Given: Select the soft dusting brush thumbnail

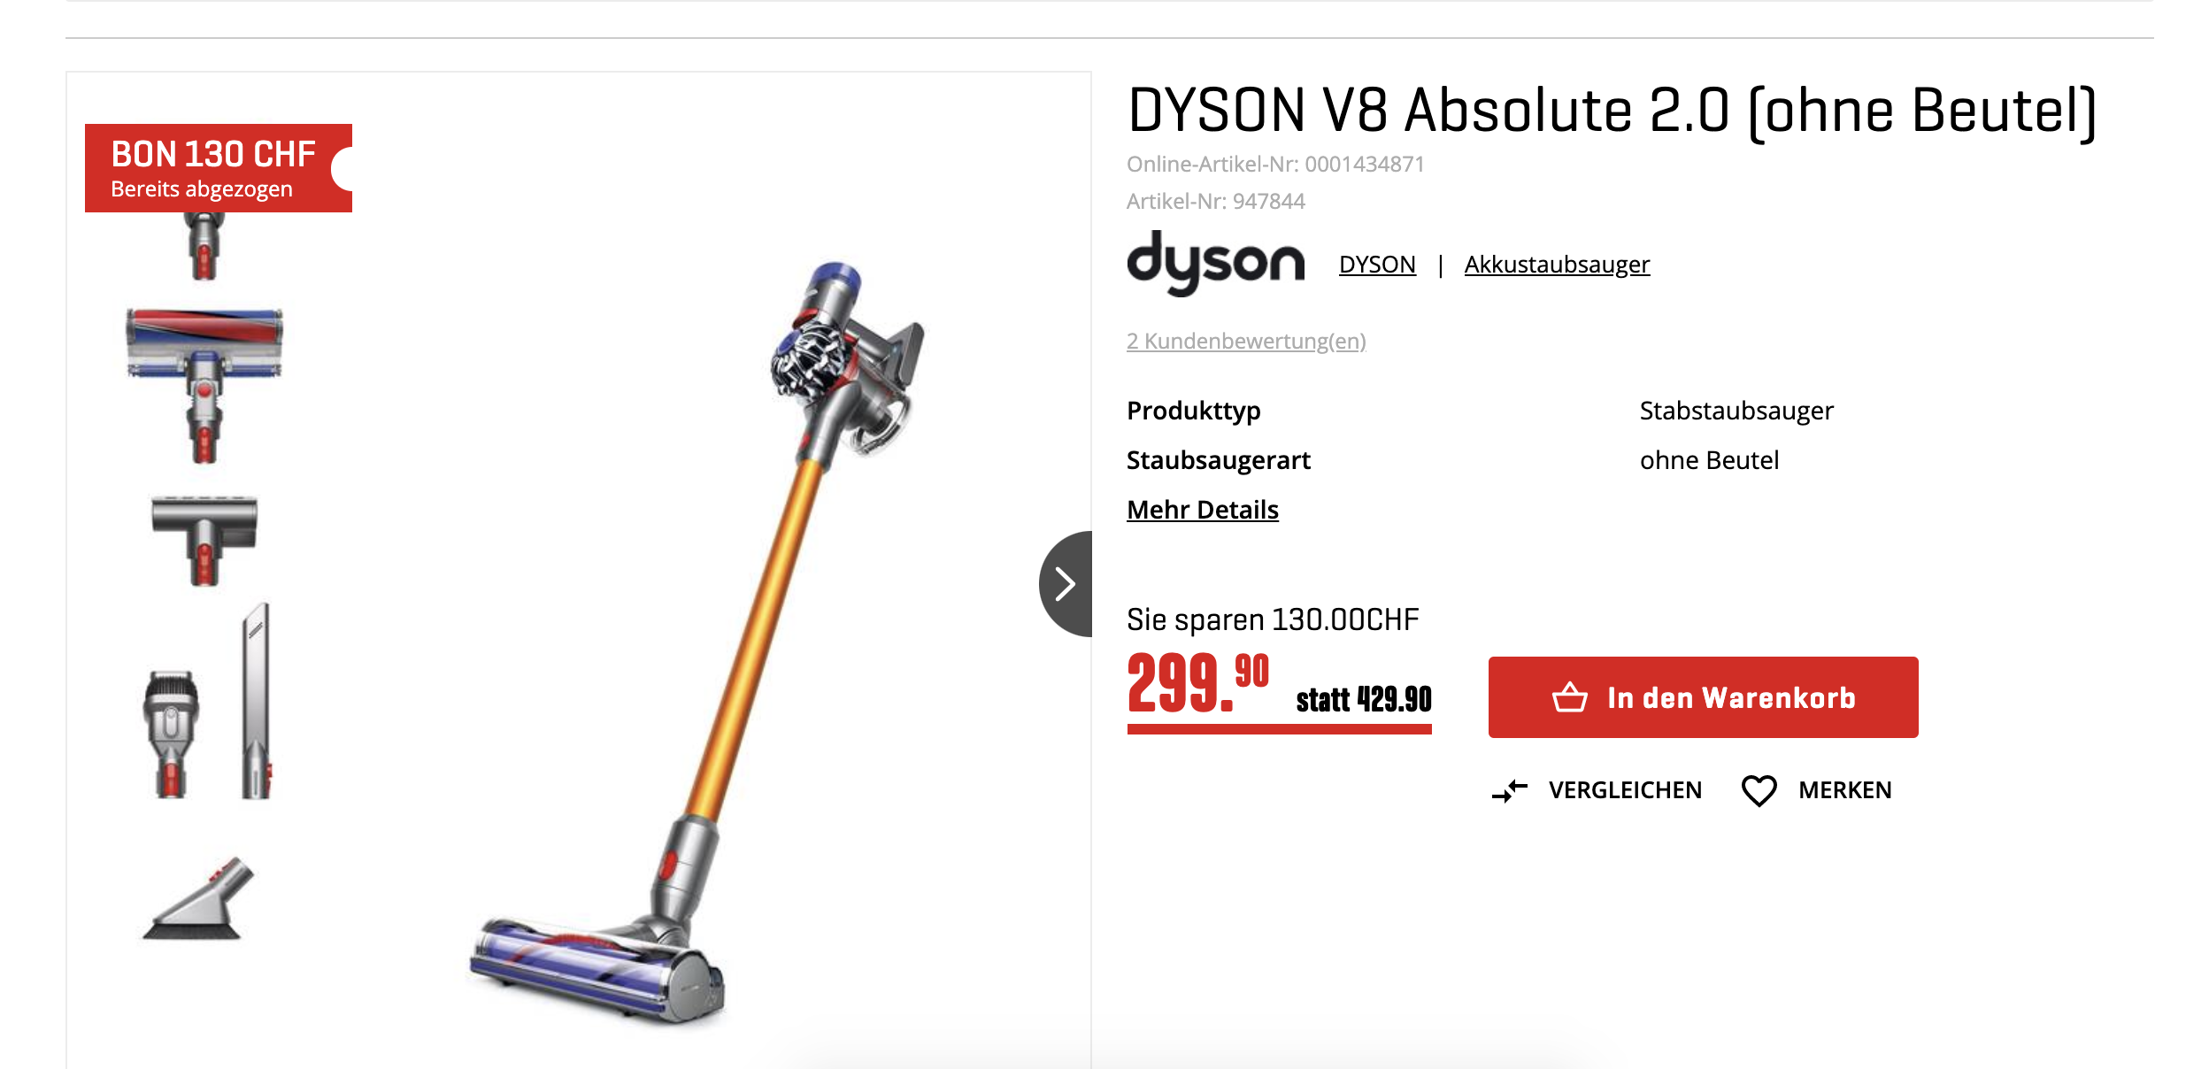Looking at the screenshot, I should pyautogui.click(x=199, y=898).
